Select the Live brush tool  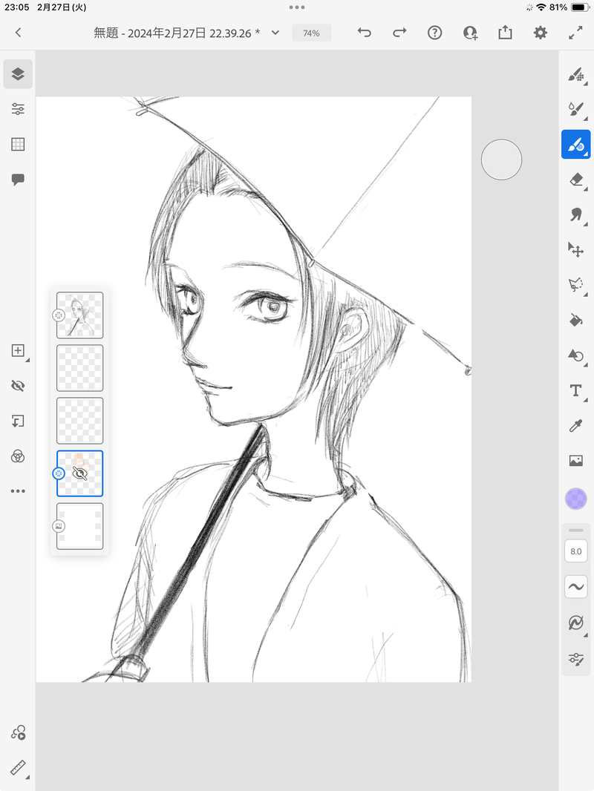pos(576,109)
